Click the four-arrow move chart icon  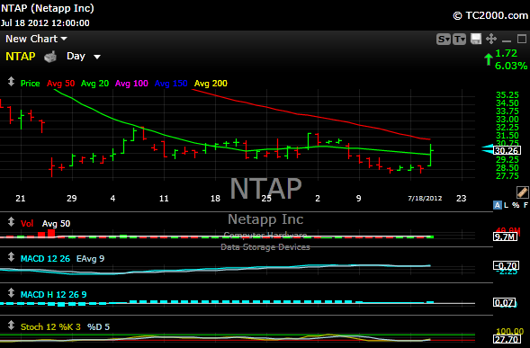coord(491,39)
